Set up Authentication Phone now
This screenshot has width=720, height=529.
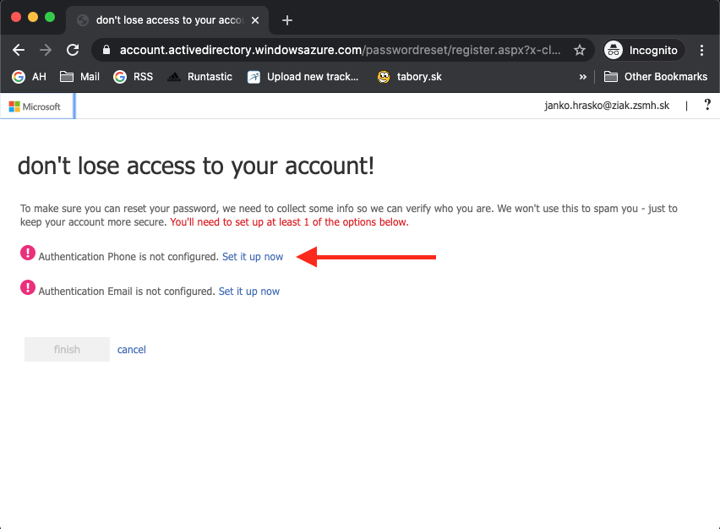253,256
